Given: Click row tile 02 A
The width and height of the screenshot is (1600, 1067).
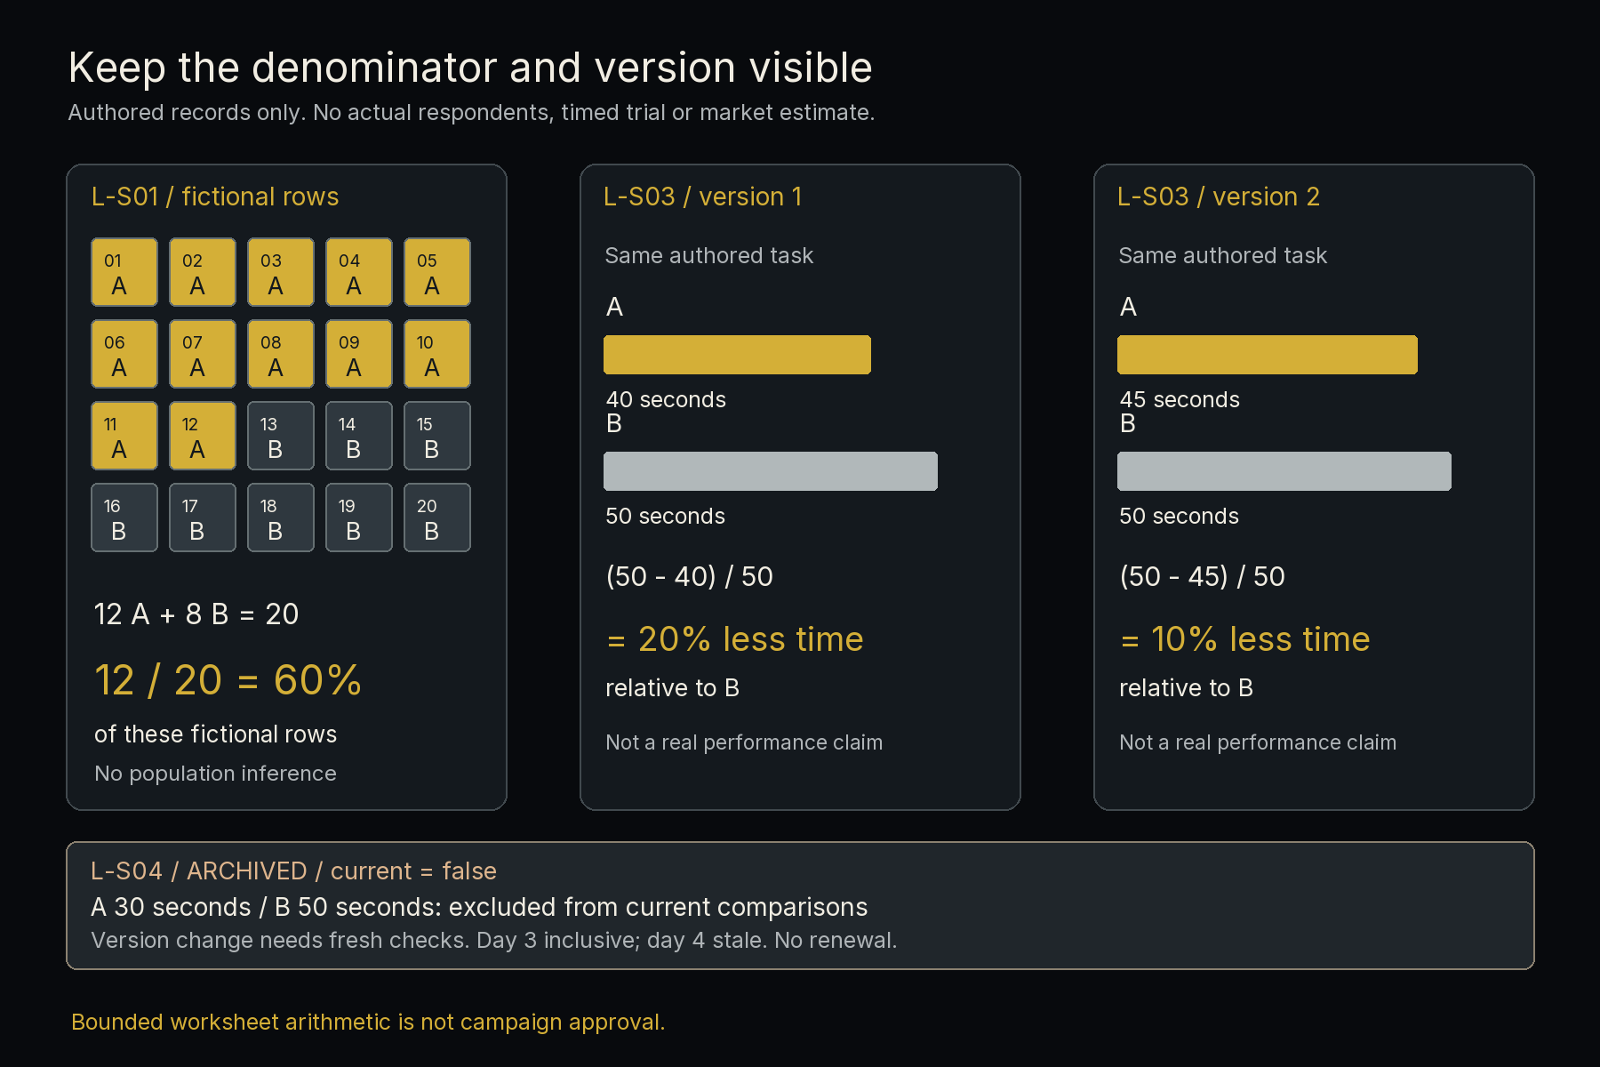Looking at the screenshot, I should pyautogui.click(x=203, y=272).
